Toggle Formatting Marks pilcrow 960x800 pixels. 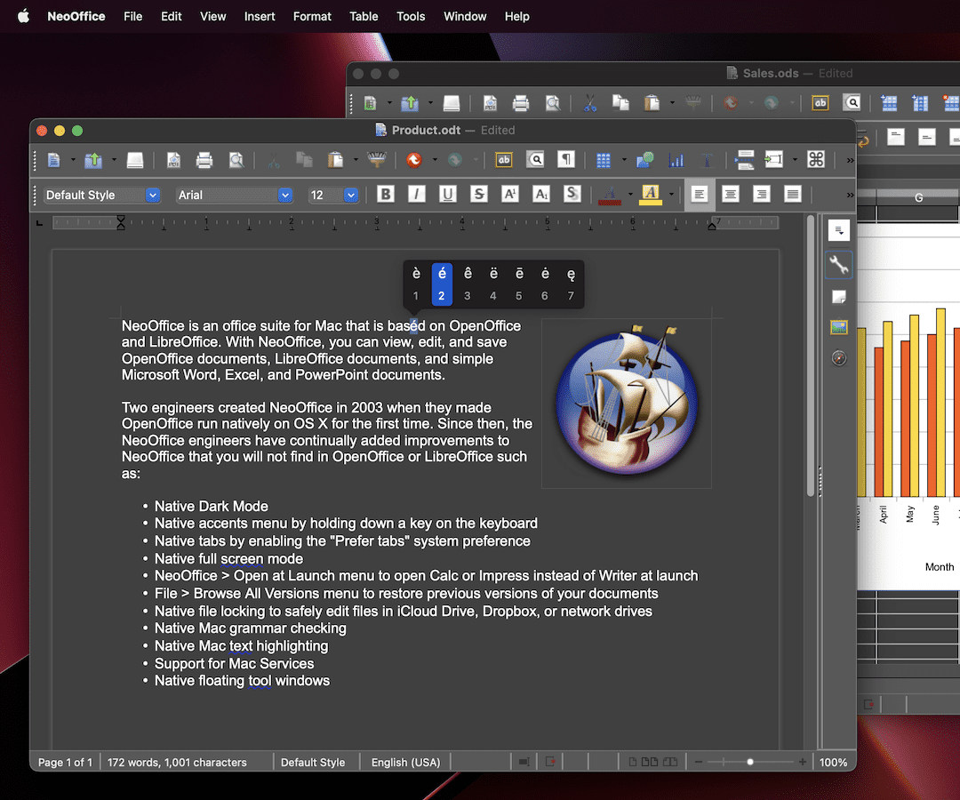click(x=566, y=160)
